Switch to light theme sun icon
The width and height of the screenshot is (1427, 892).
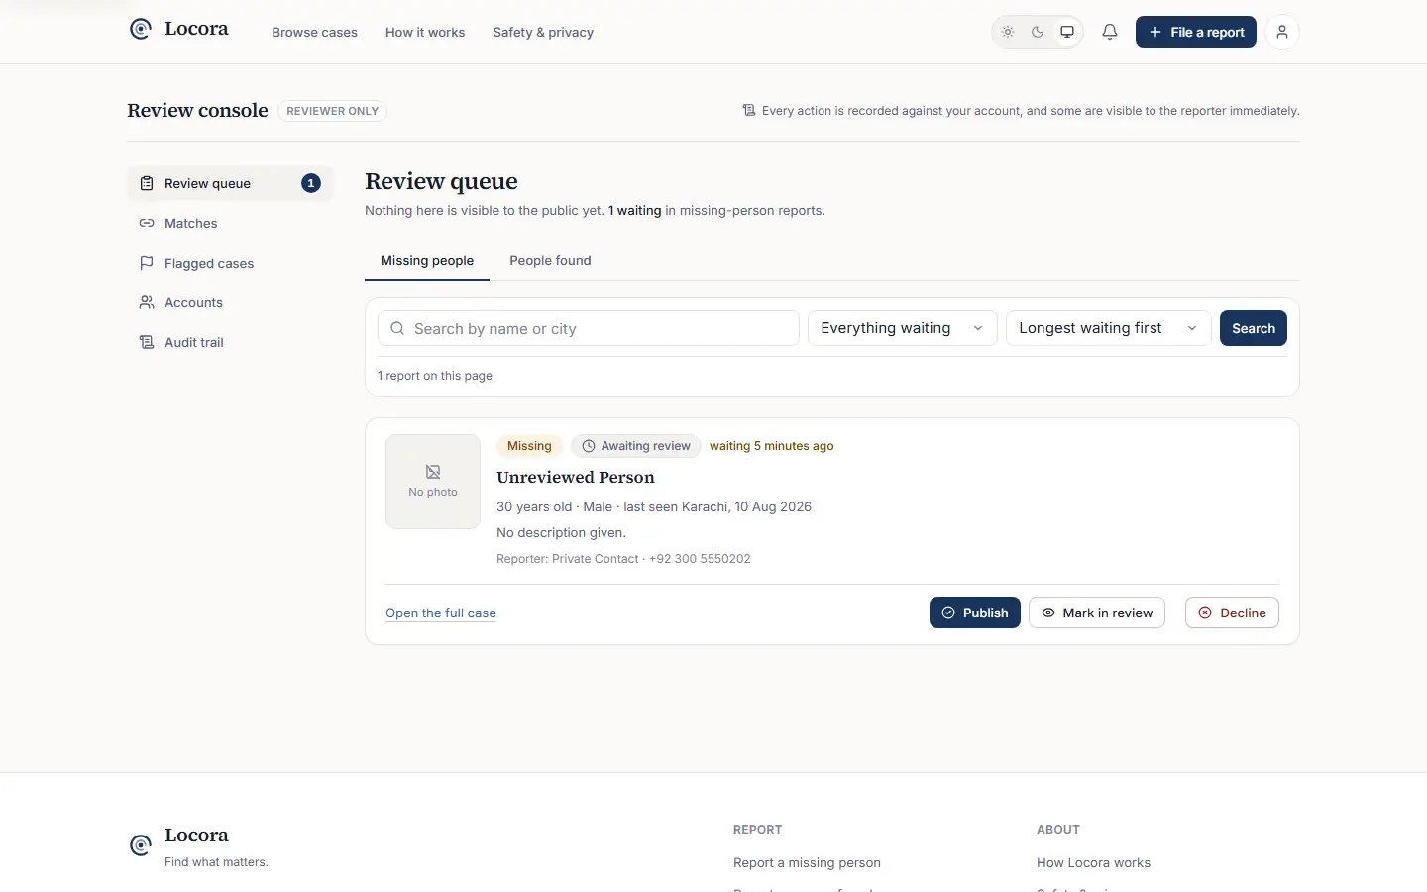click(x=1008, y=32)
